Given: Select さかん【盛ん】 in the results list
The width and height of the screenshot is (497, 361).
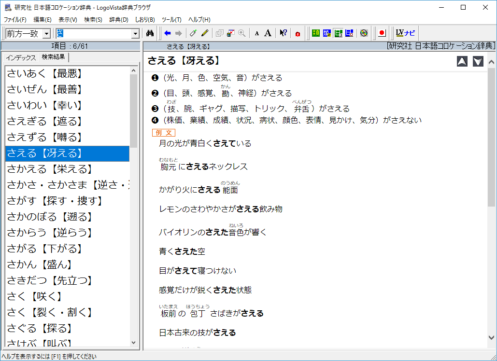Looking at the screenshot, I should 67,264.
